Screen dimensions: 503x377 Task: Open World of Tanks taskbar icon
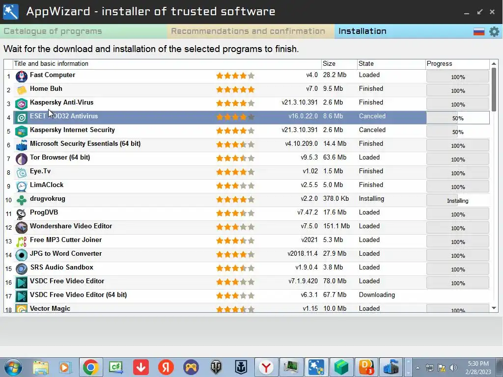[x=216, y=367]
